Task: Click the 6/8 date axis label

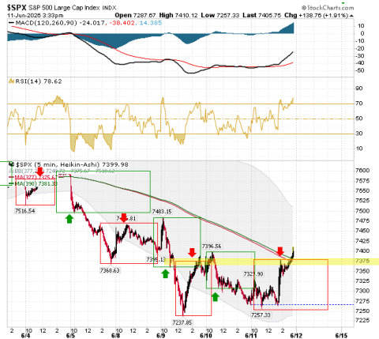Action: pyautogui.click(x=115, y=336)
